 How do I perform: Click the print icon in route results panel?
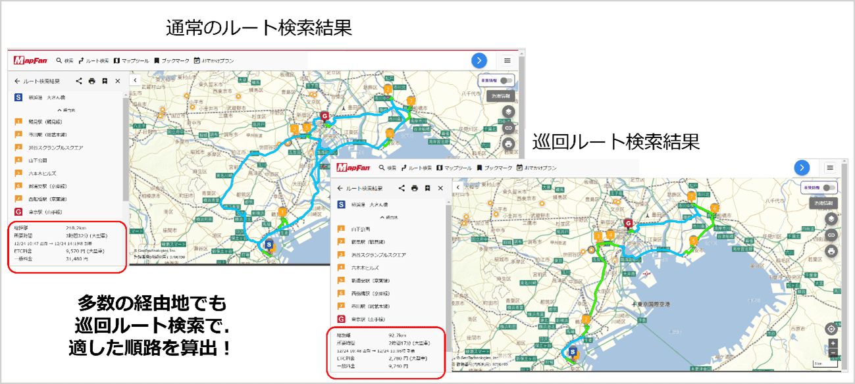pos(91,80)
